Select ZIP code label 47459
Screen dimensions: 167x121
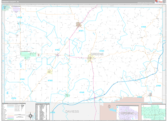[143, 27]
